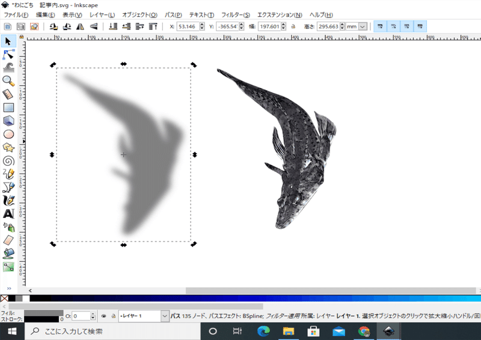Click Select all objects icon
Viewport: 481px width, 340px height.
point(8,26)
